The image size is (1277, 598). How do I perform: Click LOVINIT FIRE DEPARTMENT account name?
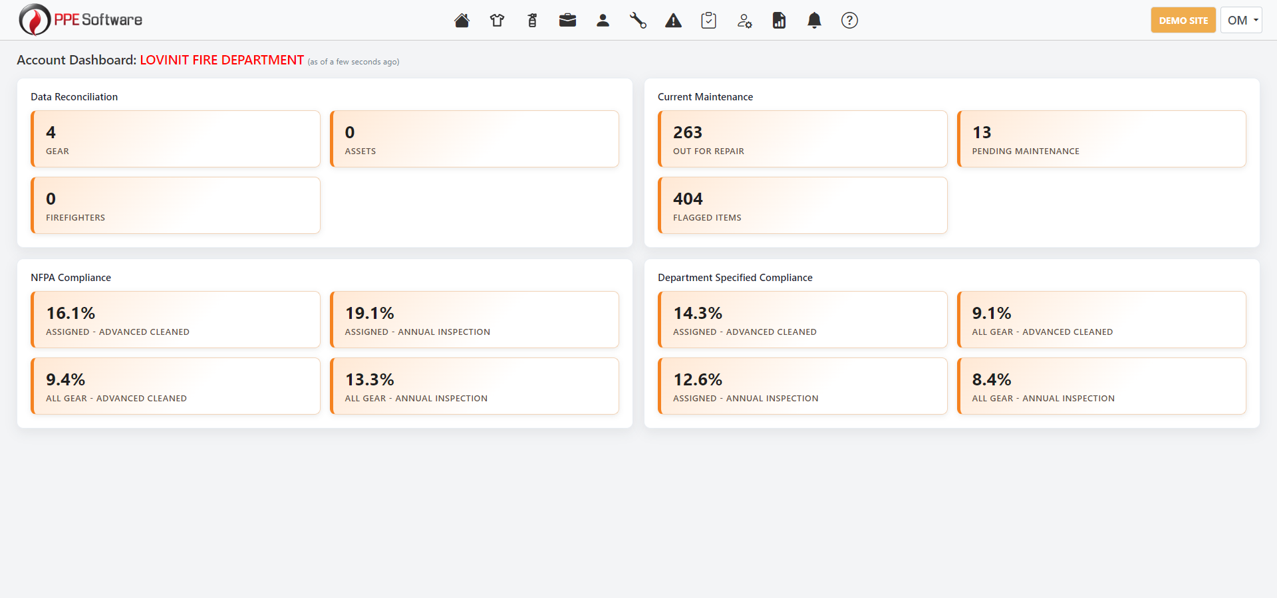pyautogui.click(x=221, y=60)
